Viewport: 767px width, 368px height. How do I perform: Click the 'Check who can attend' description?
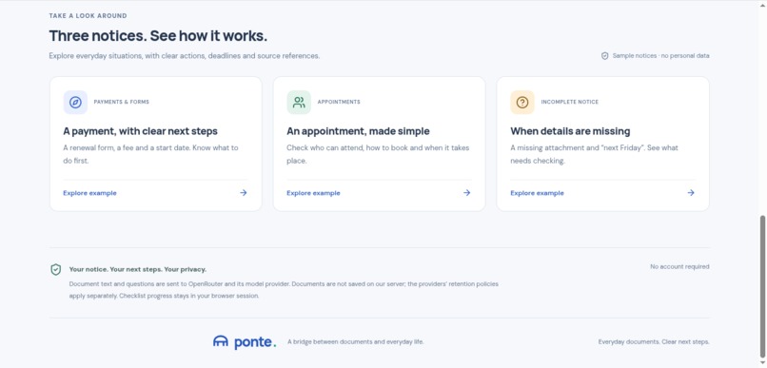378,154
